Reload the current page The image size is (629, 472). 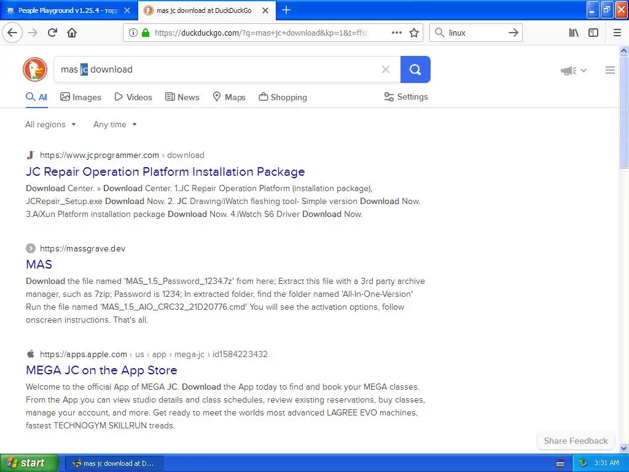(x=52, y=33)
